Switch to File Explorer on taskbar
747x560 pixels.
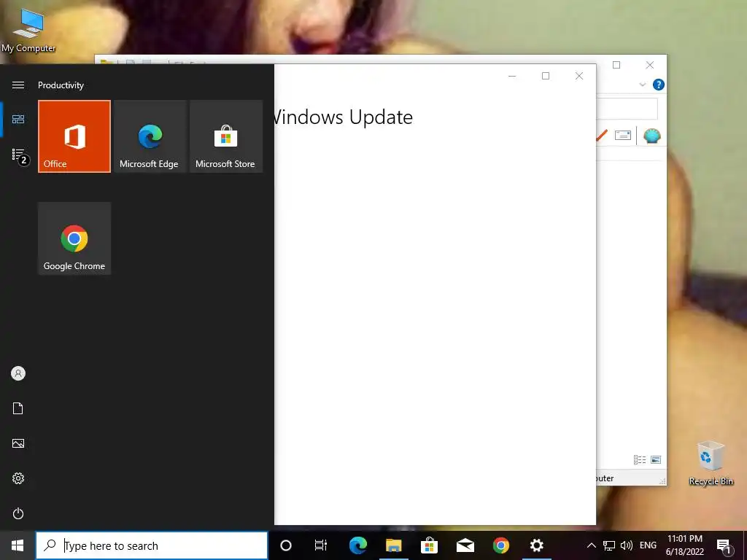pos(393,545)
